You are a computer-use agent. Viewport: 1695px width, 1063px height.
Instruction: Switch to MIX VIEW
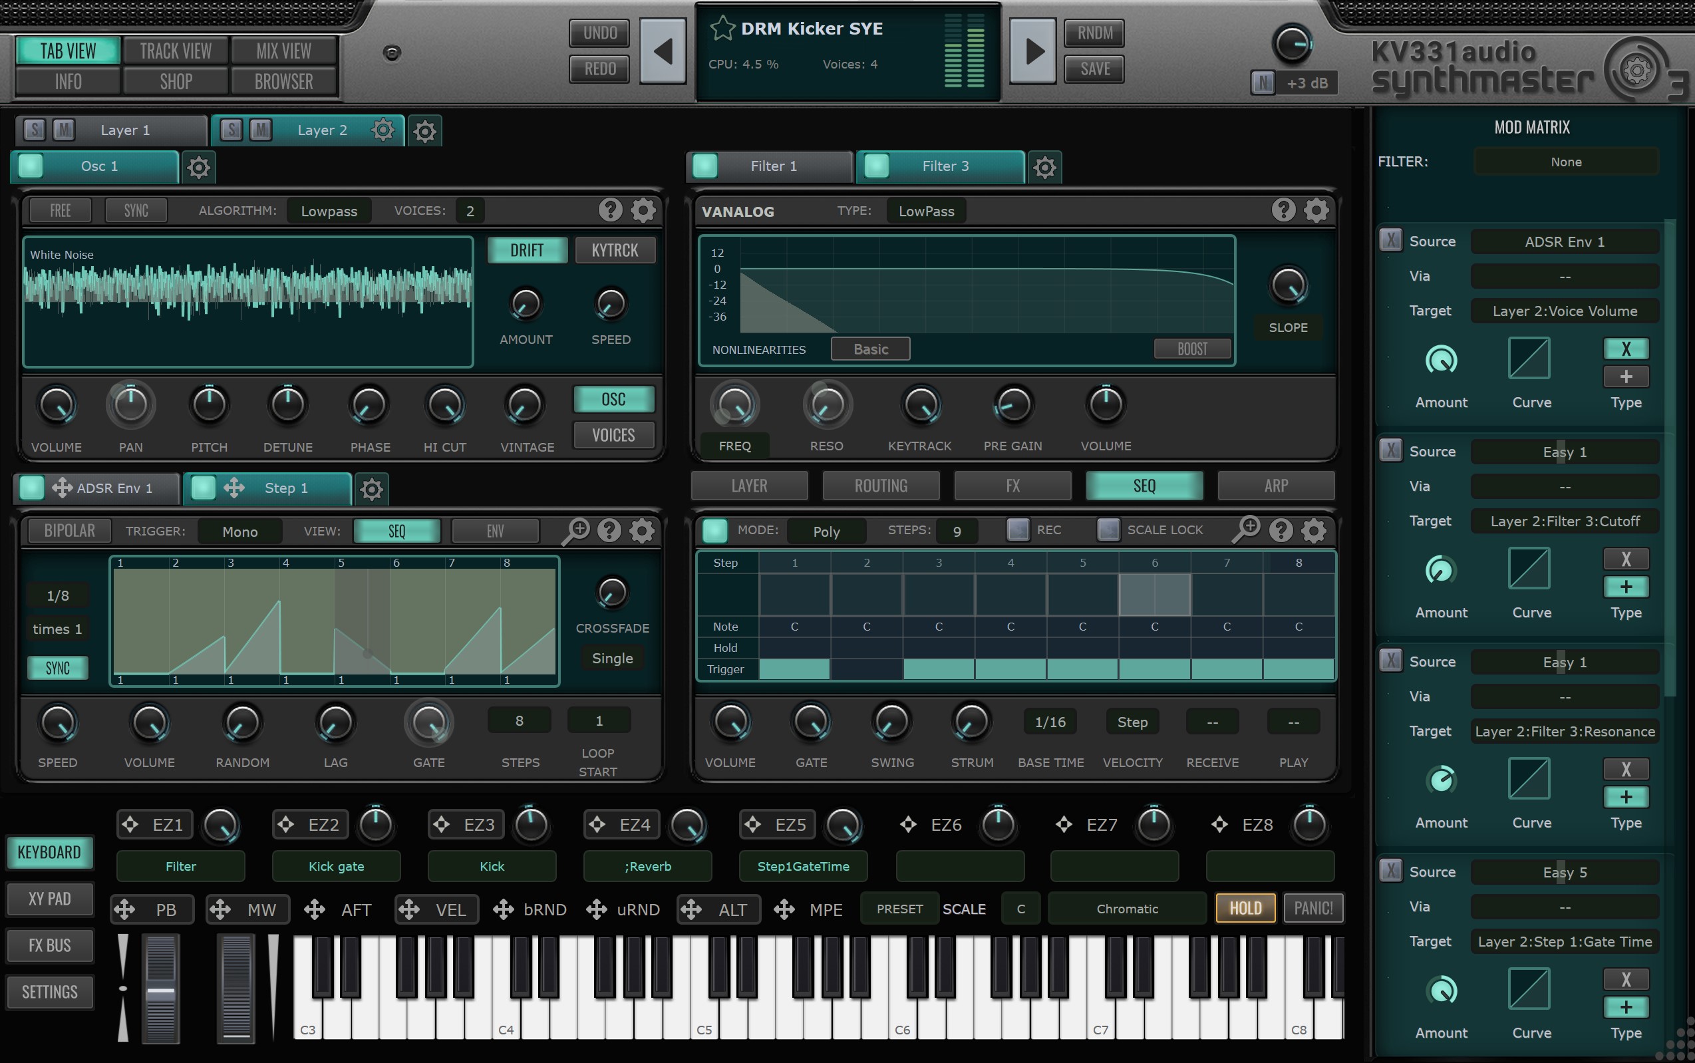tap(283, 51)
